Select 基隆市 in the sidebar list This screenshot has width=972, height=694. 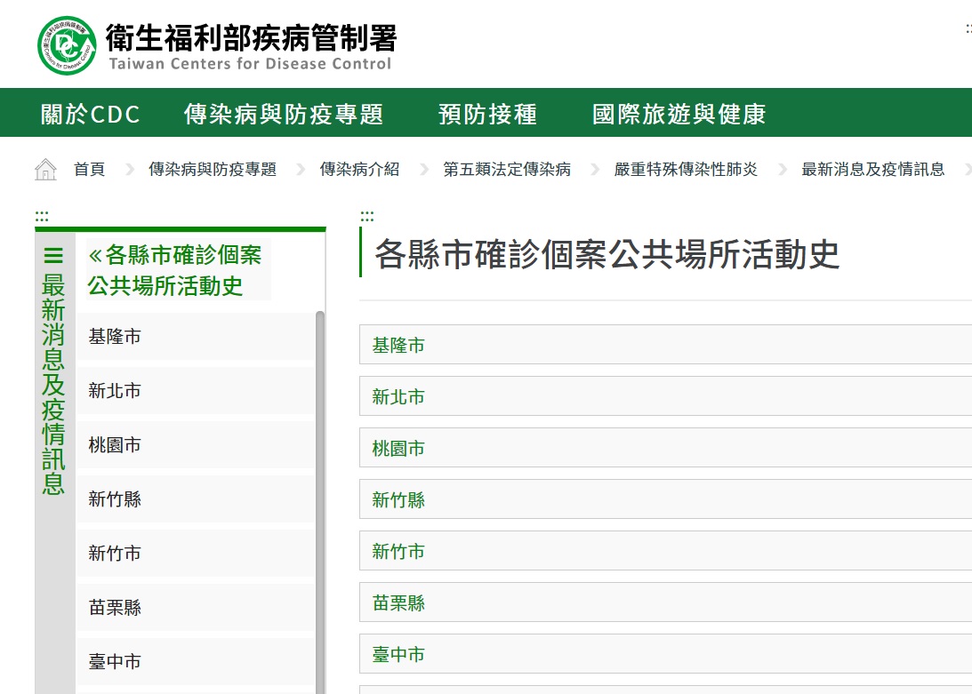pyautogui.click(x=196, y=337)
